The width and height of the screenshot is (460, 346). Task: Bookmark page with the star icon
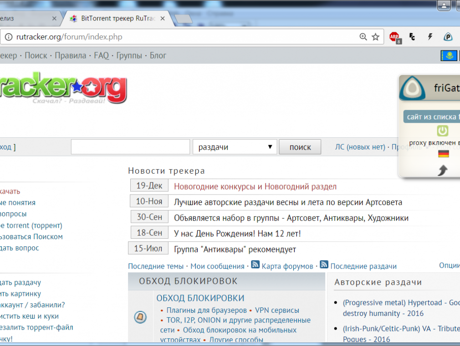tap(375, 37)
